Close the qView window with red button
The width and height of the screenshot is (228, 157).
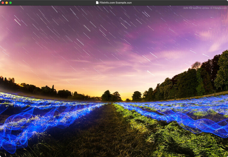pyautogui.click(x=3, y=3)
